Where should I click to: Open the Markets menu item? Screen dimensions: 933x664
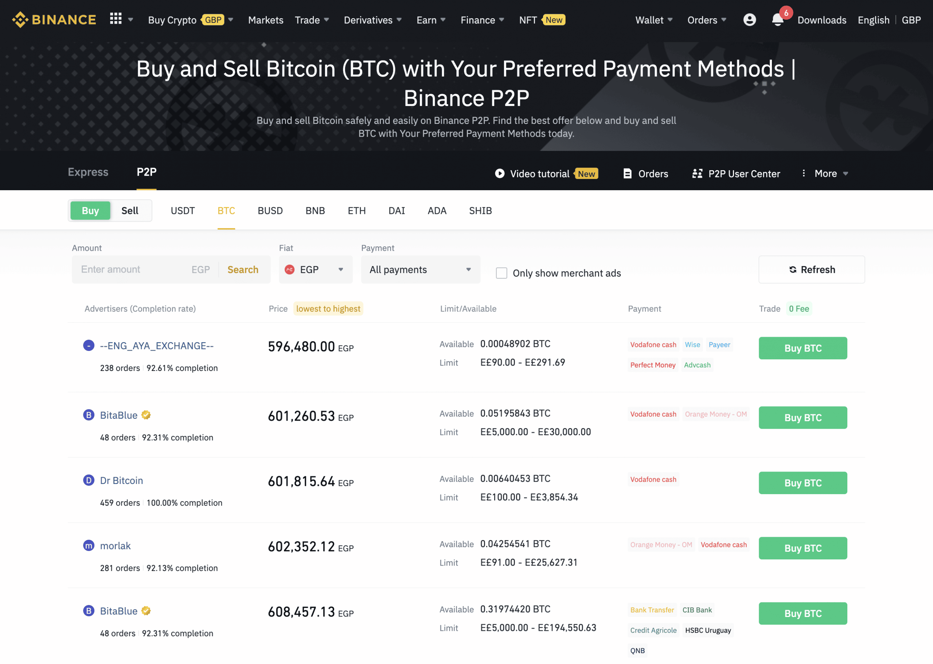(266, 20)
